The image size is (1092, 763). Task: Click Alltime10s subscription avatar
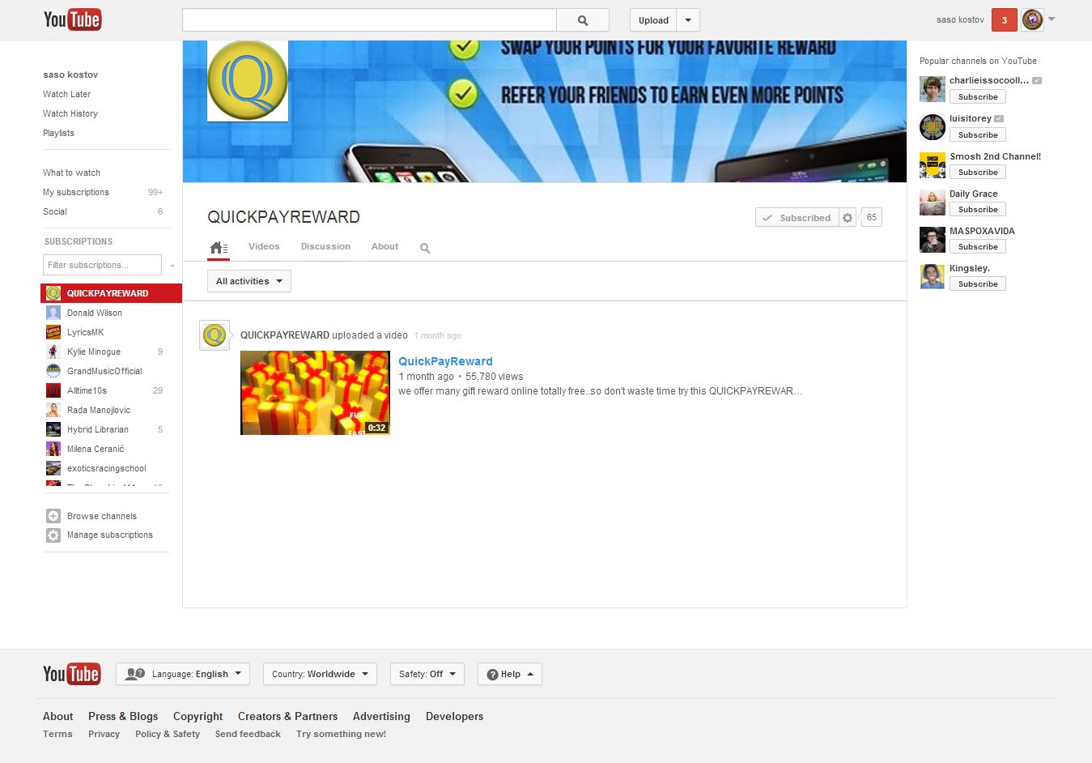[x=53, y=390]
